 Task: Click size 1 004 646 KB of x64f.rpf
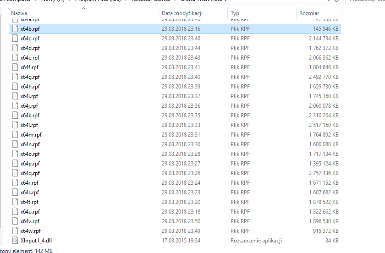pyautogui.click(x=324, y=67)
